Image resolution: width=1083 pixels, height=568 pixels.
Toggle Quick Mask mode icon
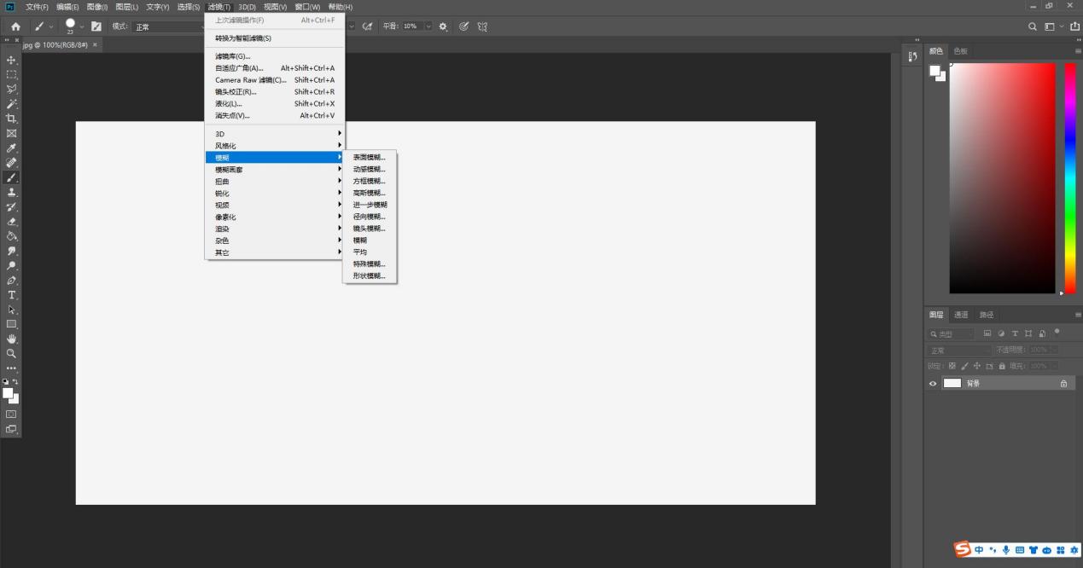point(12,414)
